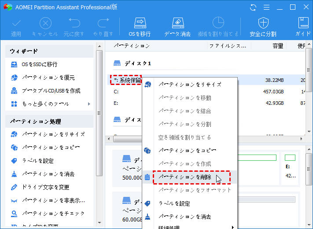313x229 pixels.
Task: Select パーティションをリサイズ in the sidebar
Action: pos(48,134)
